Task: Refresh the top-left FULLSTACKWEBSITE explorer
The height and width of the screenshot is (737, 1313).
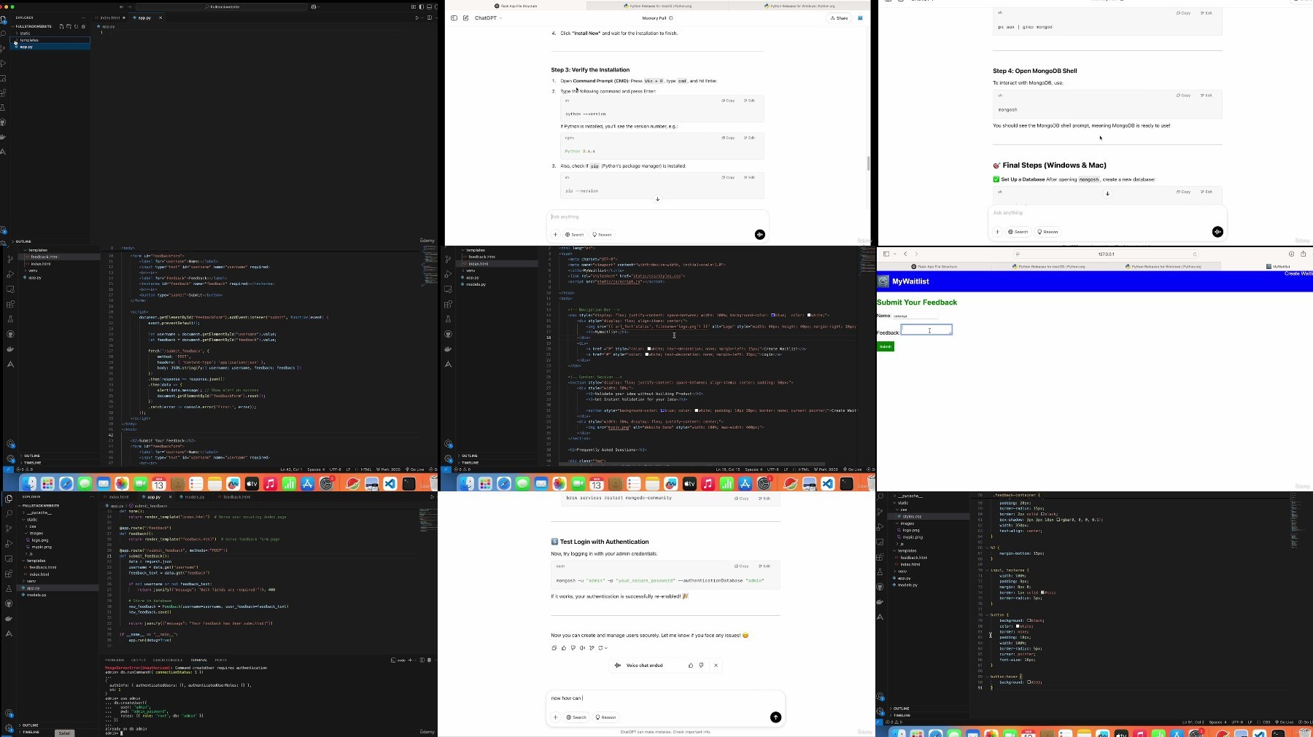Action: coord(76,26)
